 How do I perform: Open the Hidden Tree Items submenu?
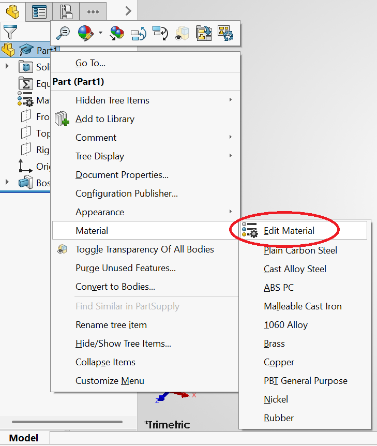[145, 100]
